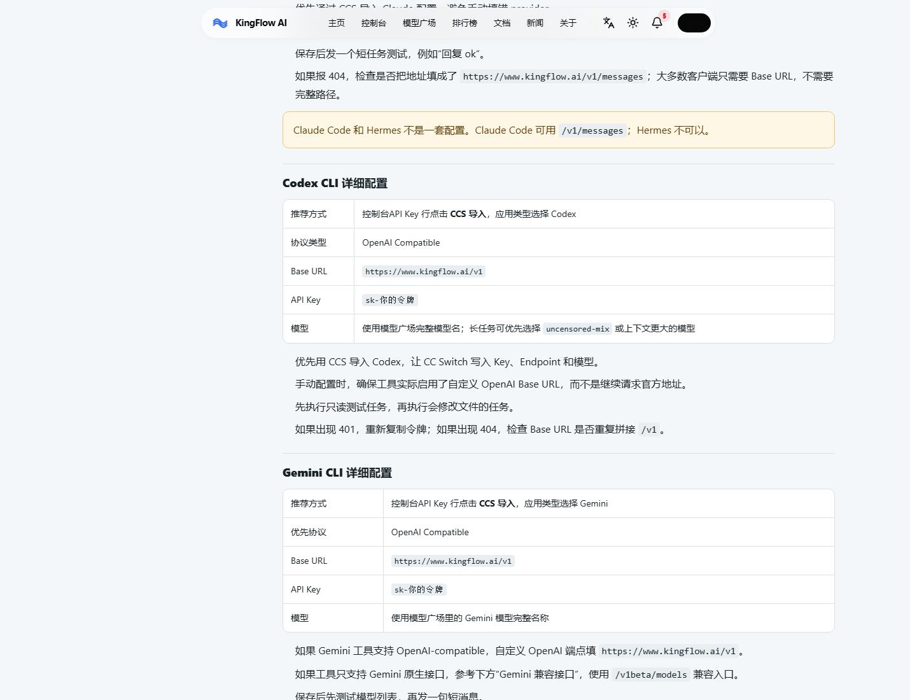
Task: Open the notifications bell icon
Action: coord(657,23)
